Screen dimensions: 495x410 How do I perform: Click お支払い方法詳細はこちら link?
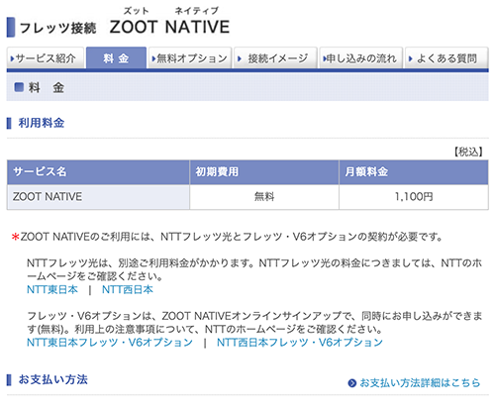420,383
